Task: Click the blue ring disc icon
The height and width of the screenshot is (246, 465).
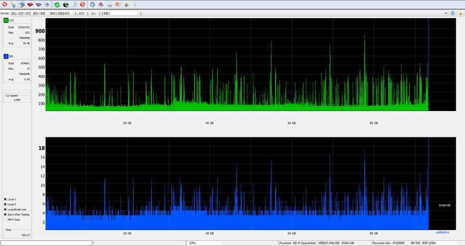Action: pos(92,4)
